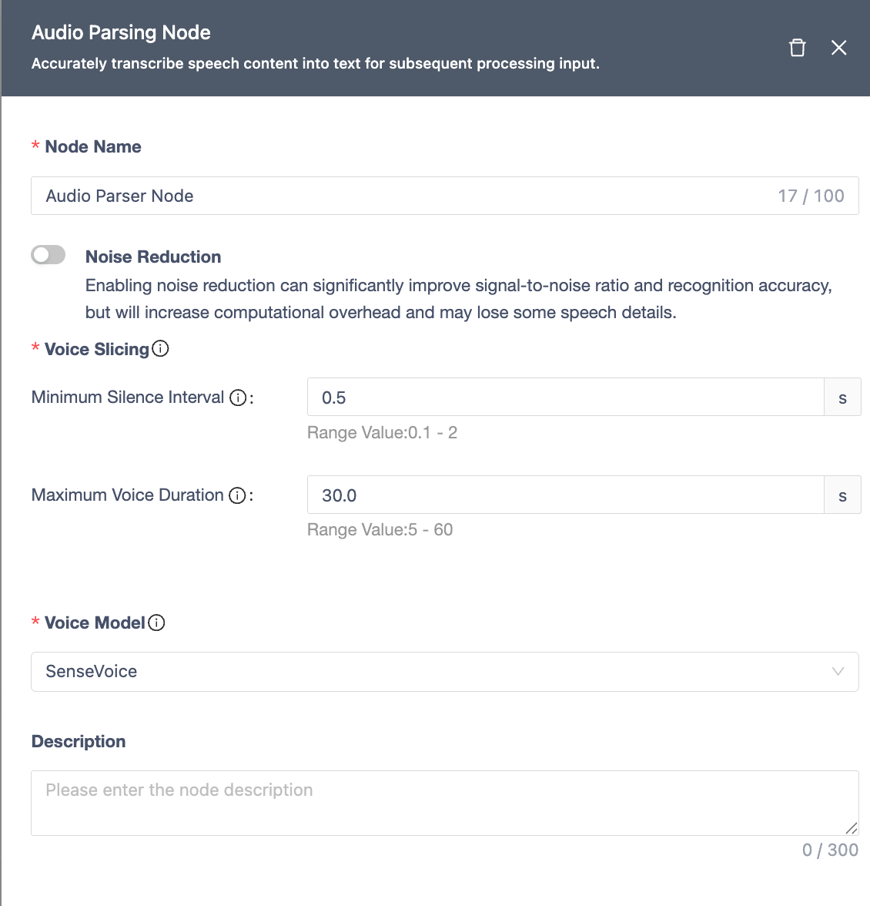
Task: Click the Voice Slicing section label
Action: coord(97,349)
